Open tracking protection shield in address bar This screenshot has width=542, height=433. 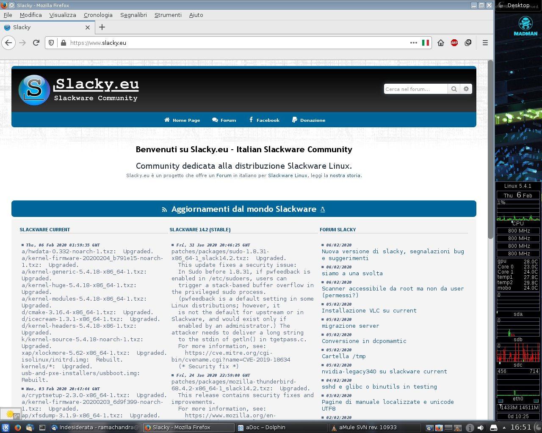coord(51,43)
